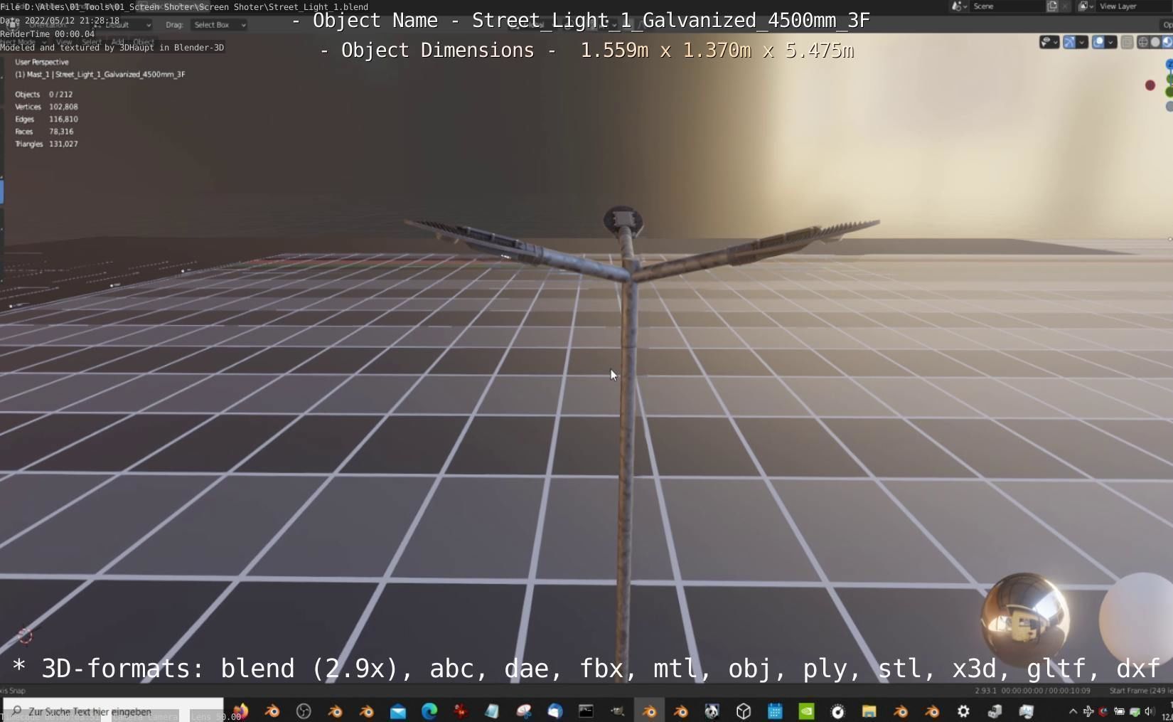Toggle viewport gizmos visibility
Image resolution: width=1173 pixels, height=722 pixels.
1069,43
